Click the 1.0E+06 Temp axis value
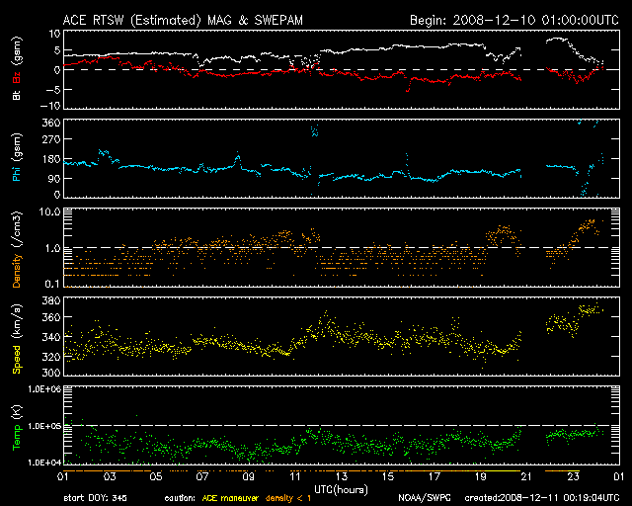This screenshot has width=632, height=506. pos(39,390)
